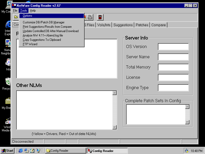Click scroll up arrow in Complete Patch Sets list
Screen dimensions: 205x154
(x=187, y=107)
